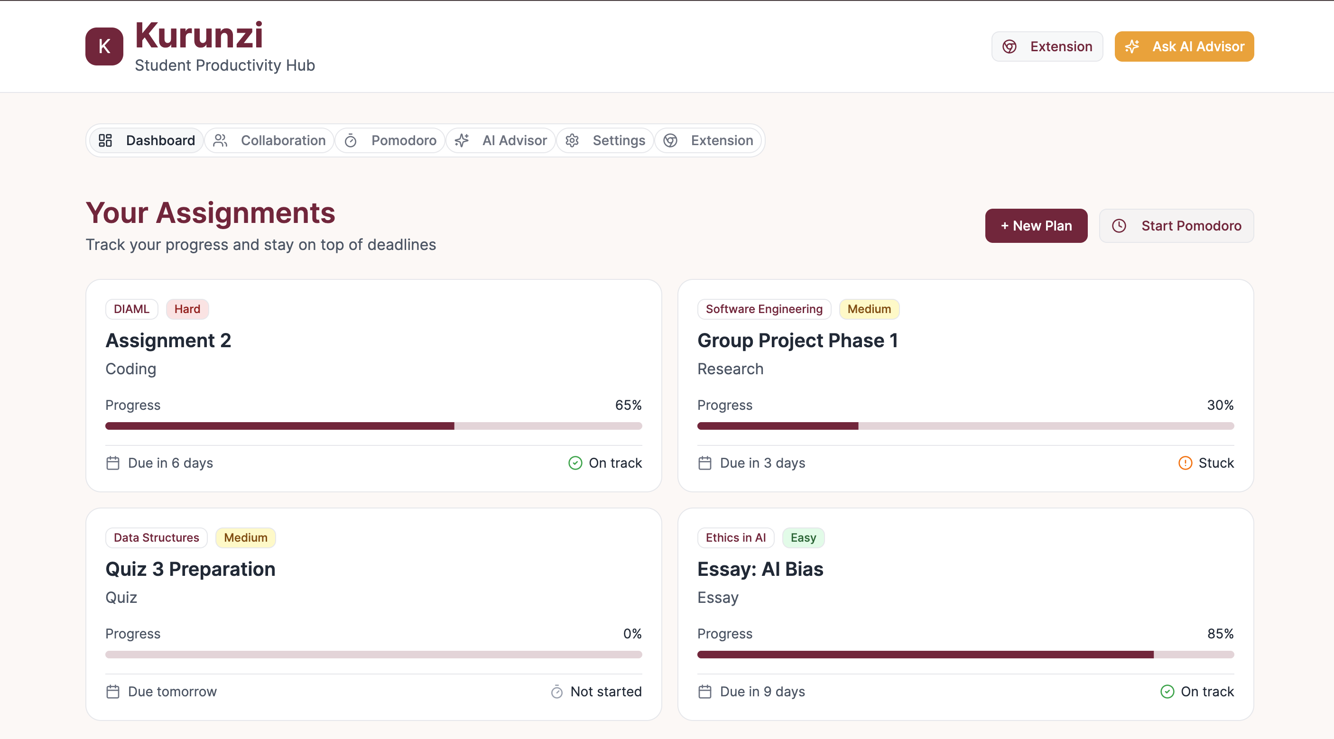Viewport: 1334px width, 739px height.
Task: Click the clock icon on Start Pomodoro
Action: (1119, 226)
